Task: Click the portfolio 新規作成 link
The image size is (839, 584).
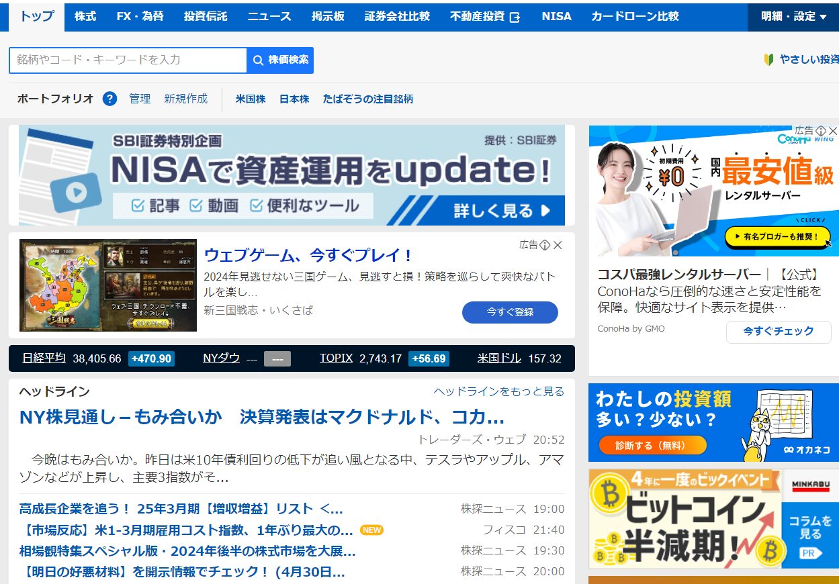Action: tap(186, 99)
